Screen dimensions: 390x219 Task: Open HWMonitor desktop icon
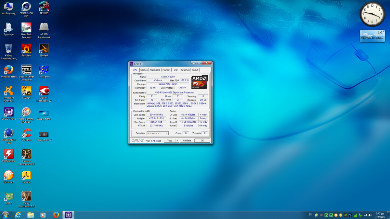(9, 156)
